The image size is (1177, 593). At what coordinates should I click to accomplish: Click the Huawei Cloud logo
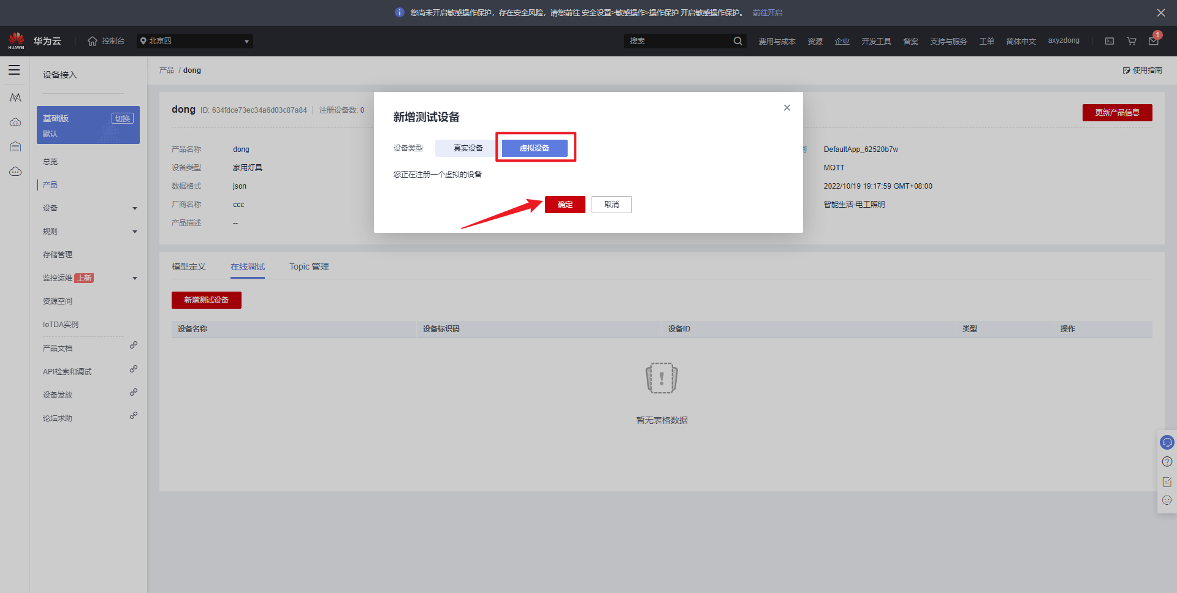[17, 41]
